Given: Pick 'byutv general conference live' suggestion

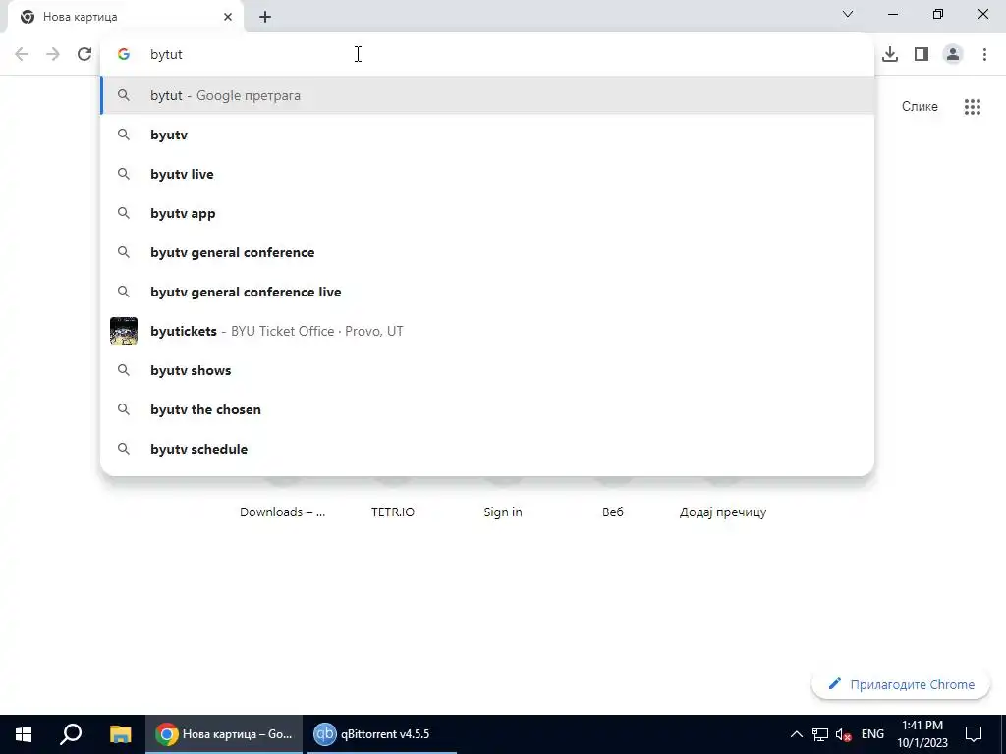Looking at the screenshot, I should point(487,292).
